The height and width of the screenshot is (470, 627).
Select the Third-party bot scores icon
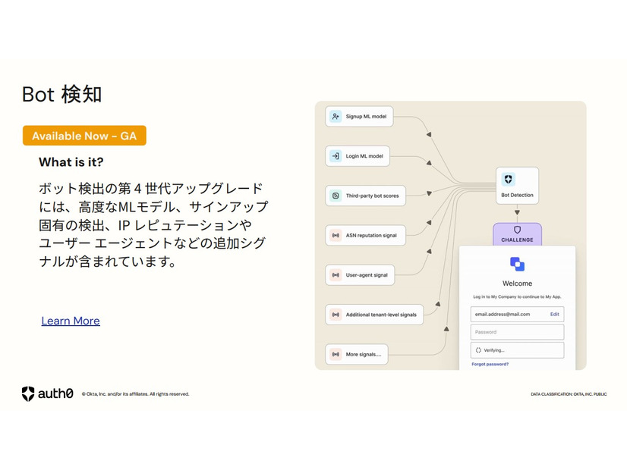(x=335, y=196)
